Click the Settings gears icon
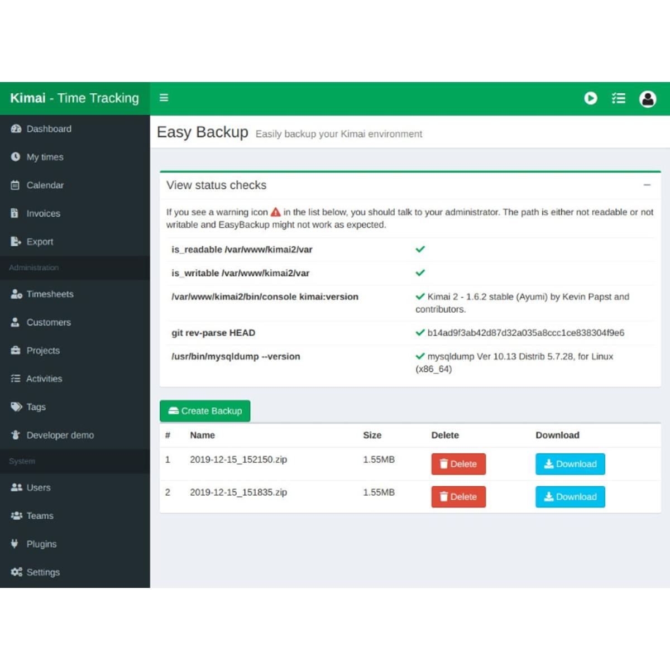The height and width of the screenshot is (670, 670). [x=16, y=572]
